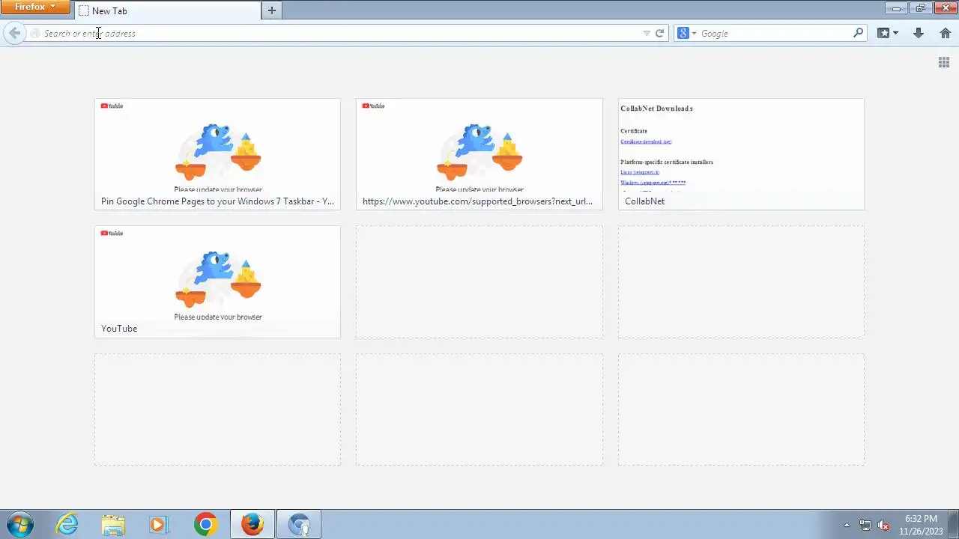Open the YouTube thumbnail tile
Image resolution: width=959 pixels, height=539 pixels.
click(217, 281)
